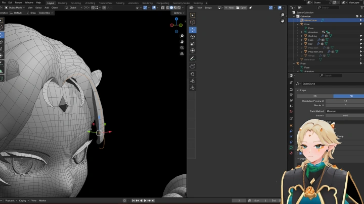Screen dimensions: 364x204
Task: Click the blue Z axis on navigation gizmo
Action: [176, 19]
